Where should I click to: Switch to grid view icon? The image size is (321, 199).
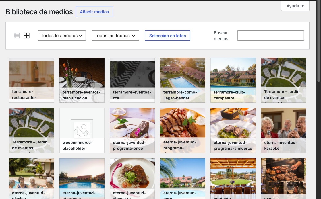(x=26, y=36)
